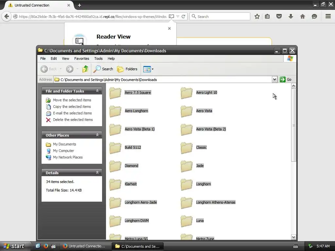Select the Classic folder
The image size is (335, 251).
pyautogui.click(x=194, y=148)
